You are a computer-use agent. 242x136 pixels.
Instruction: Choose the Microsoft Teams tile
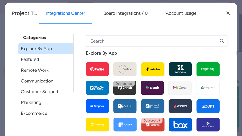208,124
